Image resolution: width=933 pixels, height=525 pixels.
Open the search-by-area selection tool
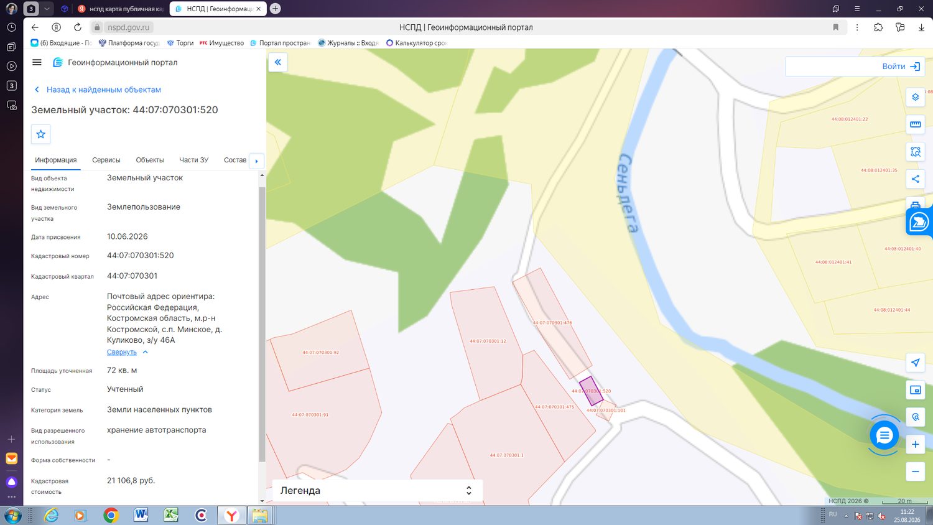[915, 152]
